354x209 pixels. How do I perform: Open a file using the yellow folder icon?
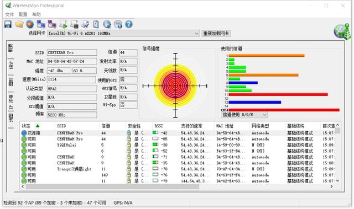coord(19,24)
